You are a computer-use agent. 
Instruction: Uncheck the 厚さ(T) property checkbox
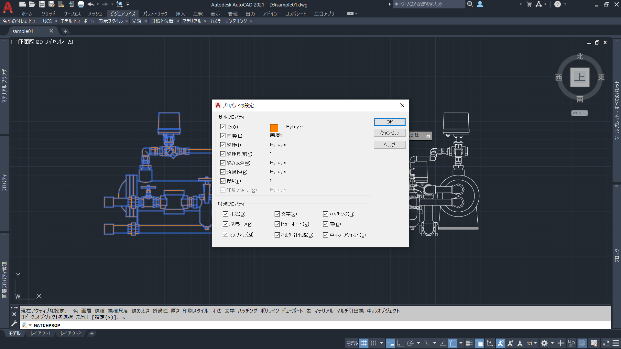tap(223, 181)
